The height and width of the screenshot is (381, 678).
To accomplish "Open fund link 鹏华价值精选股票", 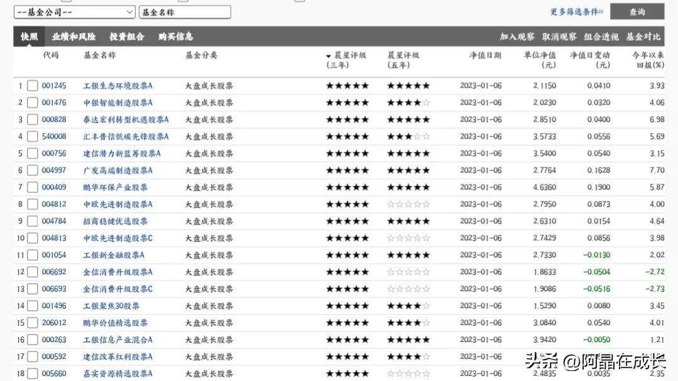I will coord(116,323).
